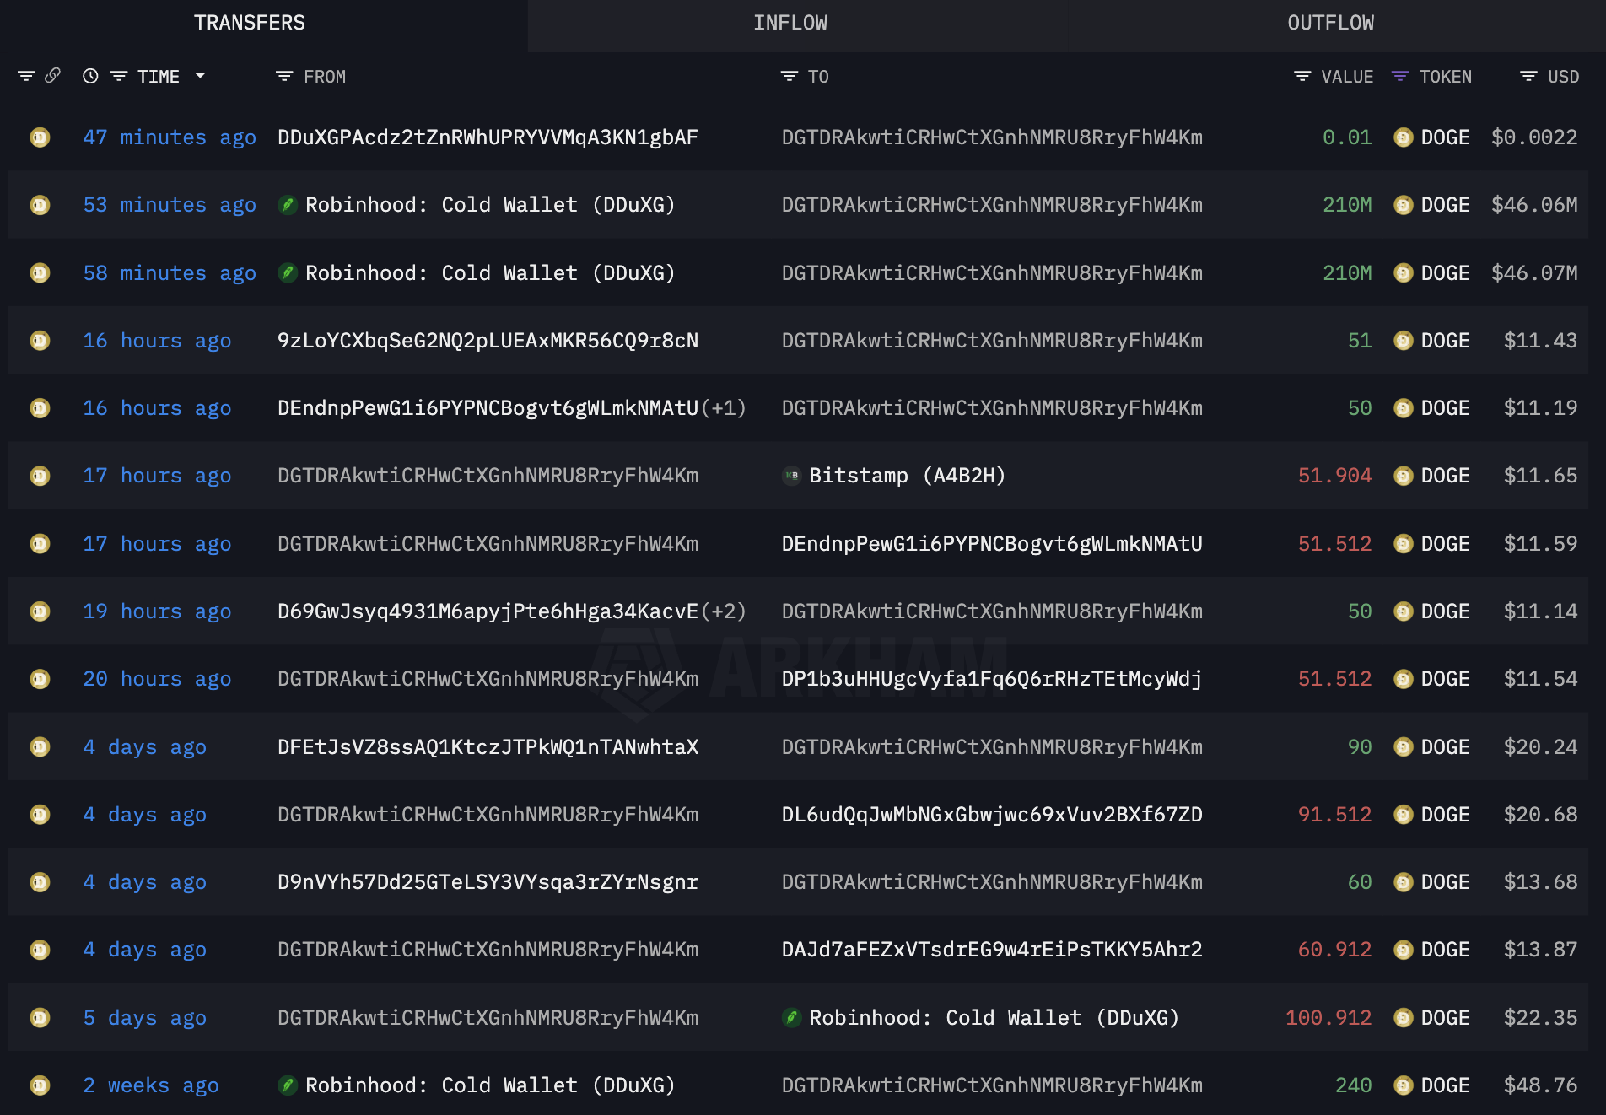
Task: Click the 2 weeks ago timestamp
Action: (150, 1085)
